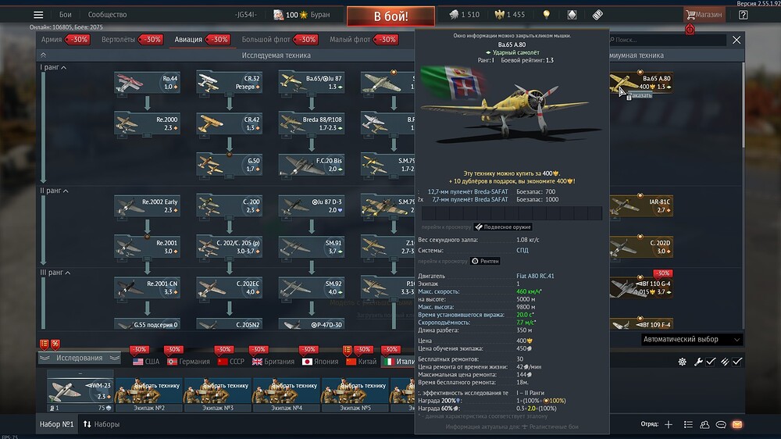This screenshot has width=781, height=439.
Task: Click the В бой! button
Action: [x=390, y=16]
